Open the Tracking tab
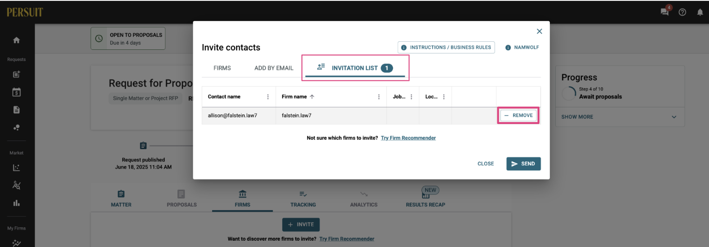This screenshot has height=247, width=709. (303, 199)
